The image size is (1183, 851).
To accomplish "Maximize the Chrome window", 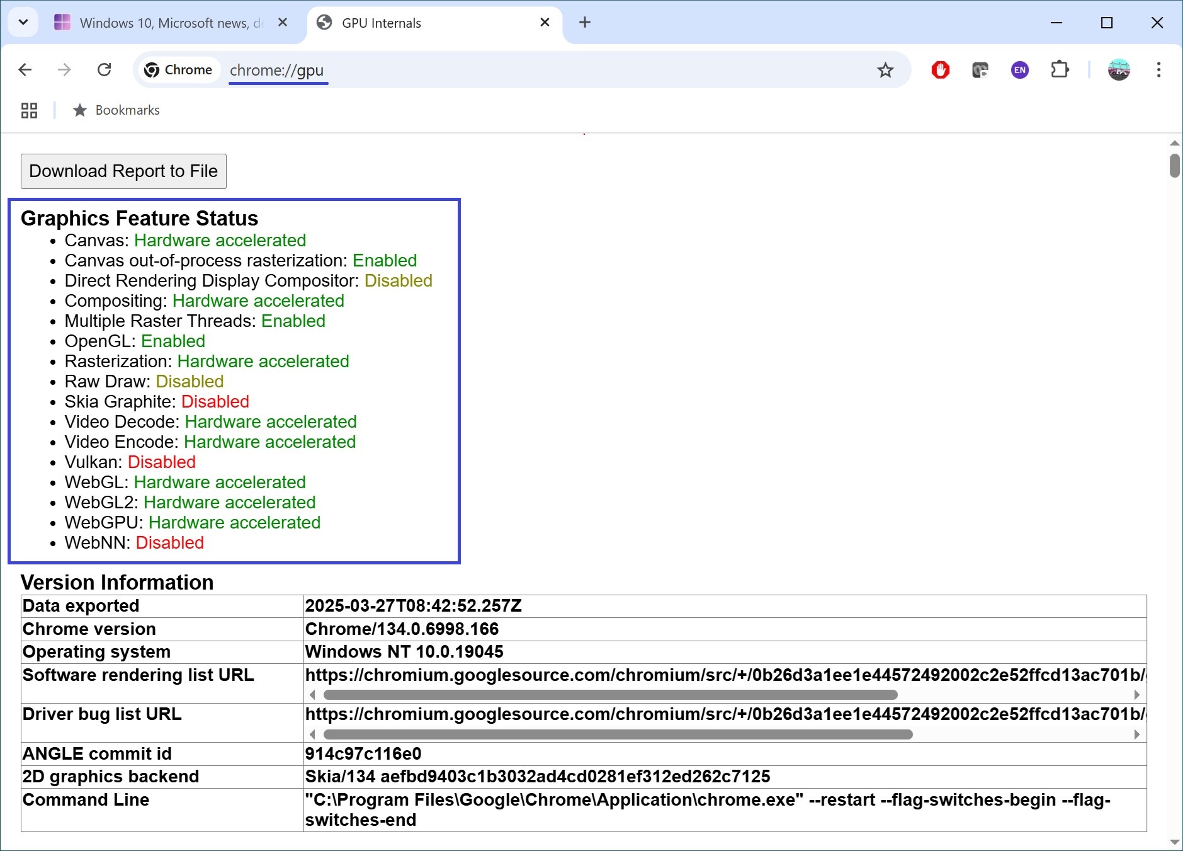I will coord(1107,23).
